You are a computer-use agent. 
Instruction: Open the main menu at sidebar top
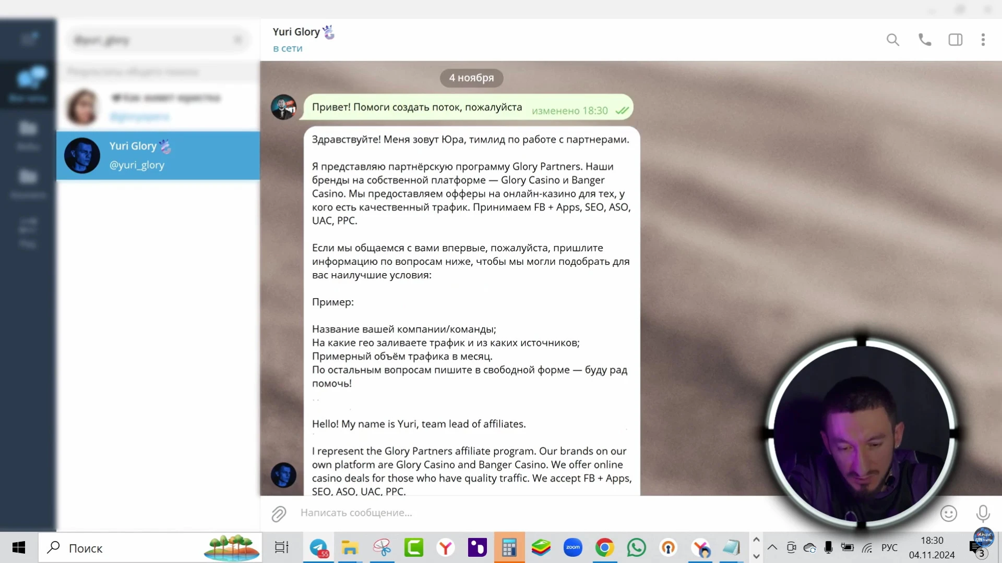click(x=28, y=39)
